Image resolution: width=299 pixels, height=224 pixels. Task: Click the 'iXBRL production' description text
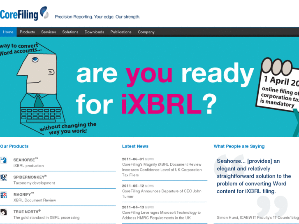(28, 166)
